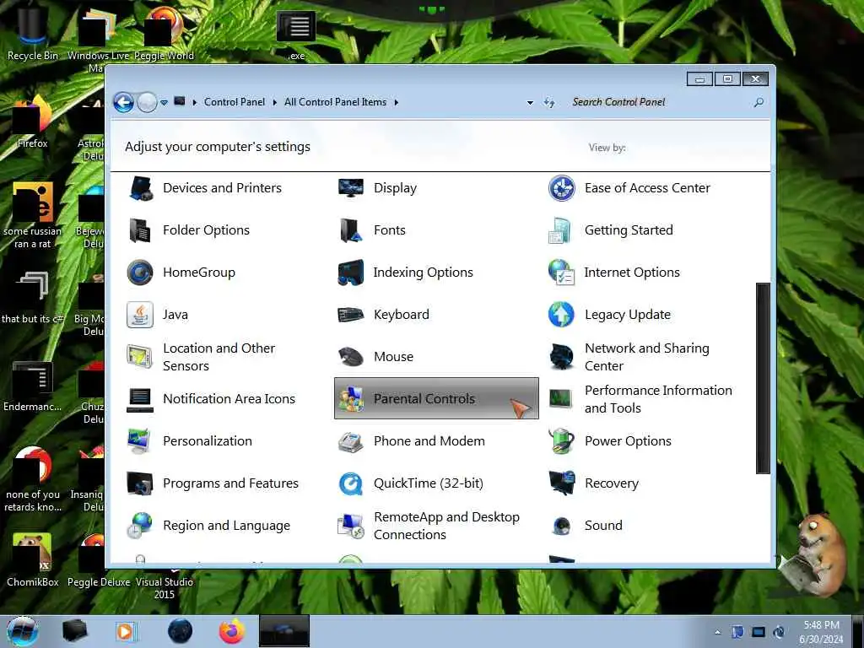
Task: Open the HomeGroup link text
Action: [199, 273]
